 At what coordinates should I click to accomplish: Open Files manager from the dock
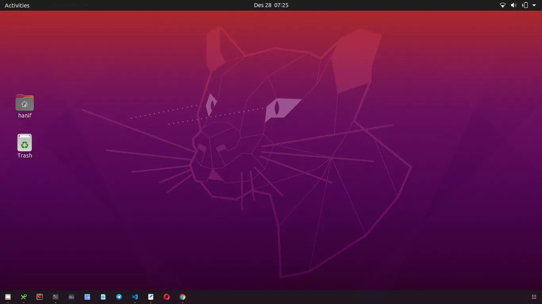coord(8,297)
